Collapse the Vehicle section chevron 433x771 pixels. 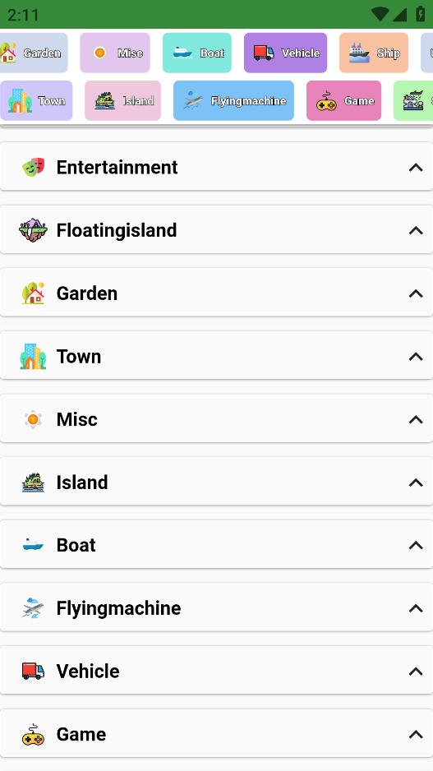416,672
